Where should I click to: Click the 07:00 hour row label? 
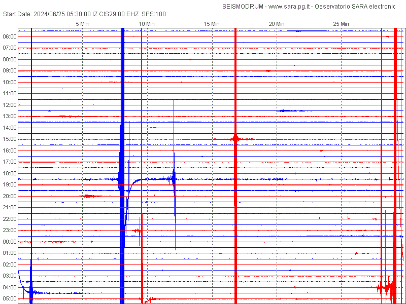point(10,48)
